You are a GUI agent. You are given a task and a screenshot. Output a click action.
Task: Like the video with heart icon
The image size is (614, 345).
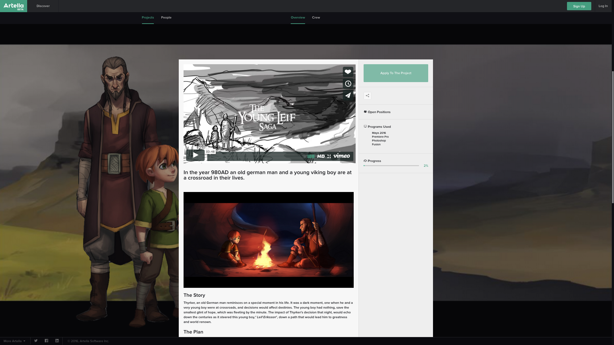coord(348,72)
